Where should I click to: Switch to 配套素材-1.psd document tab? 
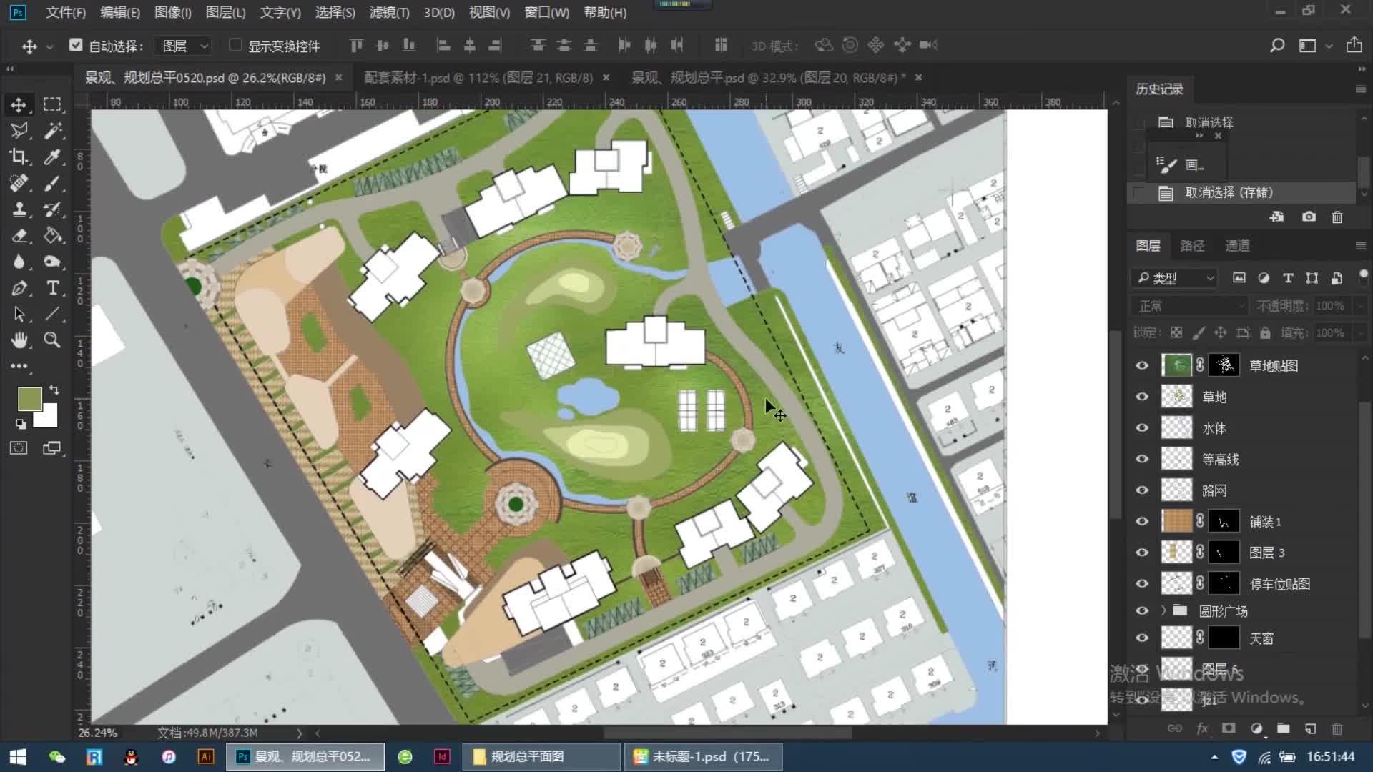[478, 77]
